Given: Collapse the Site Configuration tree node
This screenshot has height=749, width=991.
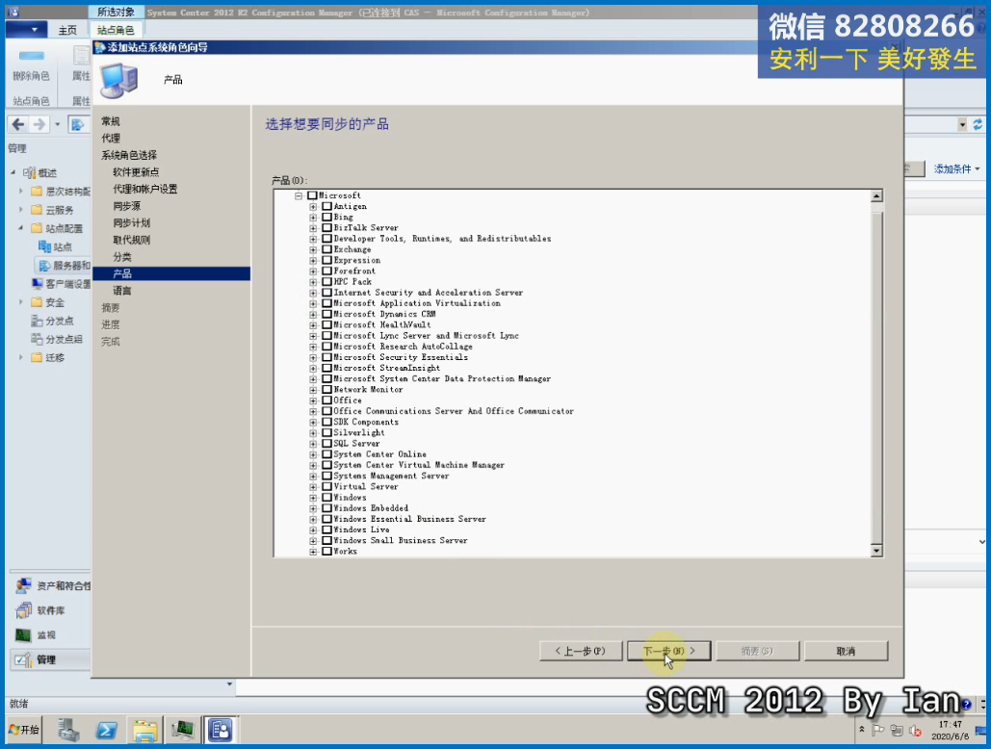Looking at the screenshot, I should click(x=21, y=228).
